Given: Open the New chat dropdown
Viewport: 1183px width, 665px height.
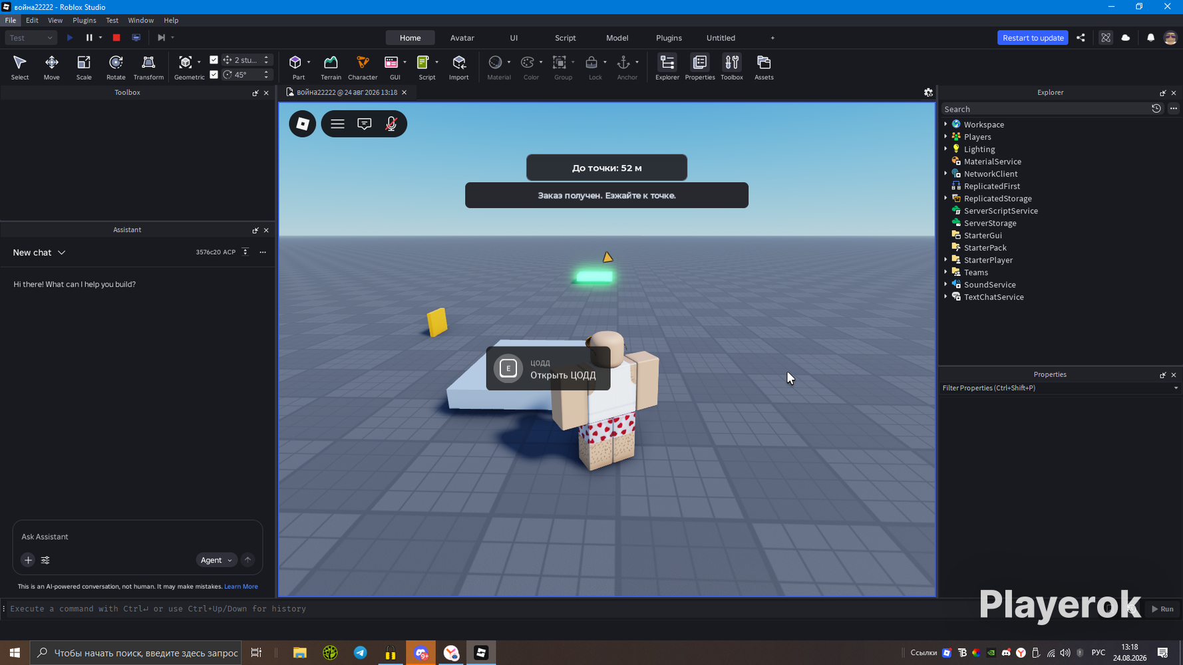Looking at the screenshot, I should (39, 253).
